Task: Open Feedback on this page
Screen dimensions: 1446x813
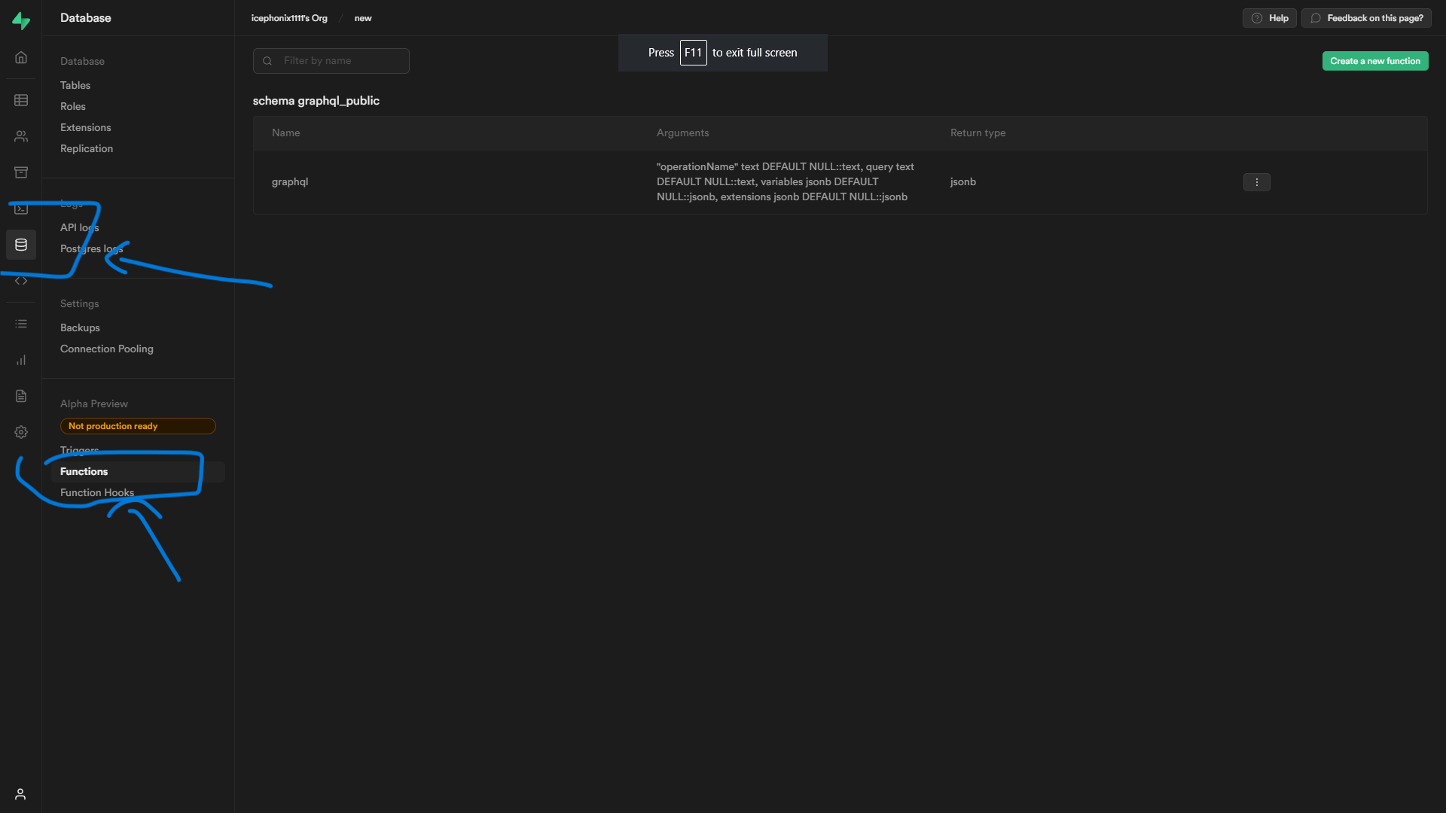Action: click(x=1367, y=18)
